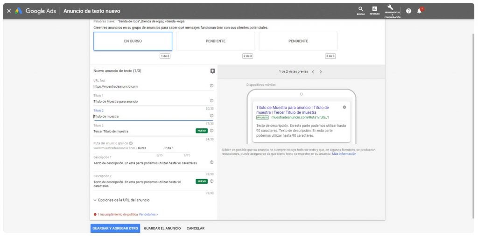Open Herramientas y configuración wrench menu
Screen dimensions: 478x236
click(392, 12)
